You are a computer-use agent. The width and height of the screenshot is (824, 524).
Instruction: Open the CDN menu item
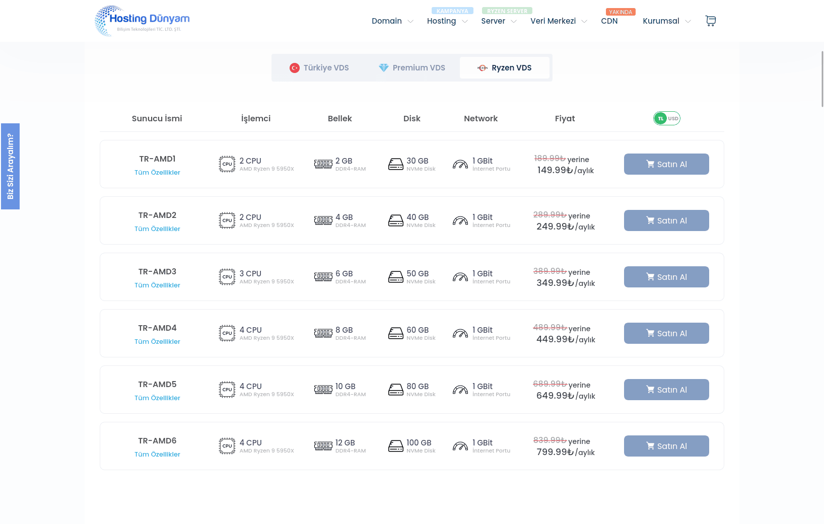coord(609,21)
